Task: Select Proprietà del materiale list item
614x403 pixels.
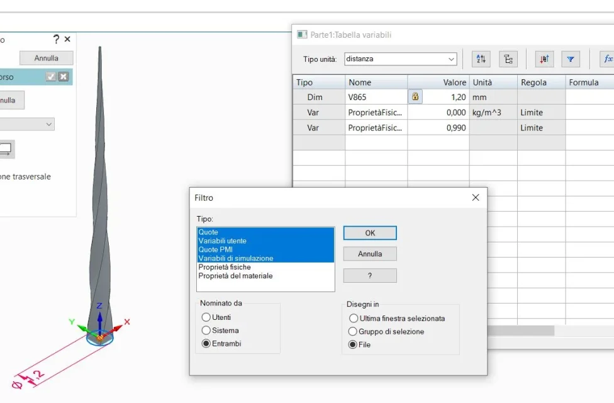Action: coord(265,276)
